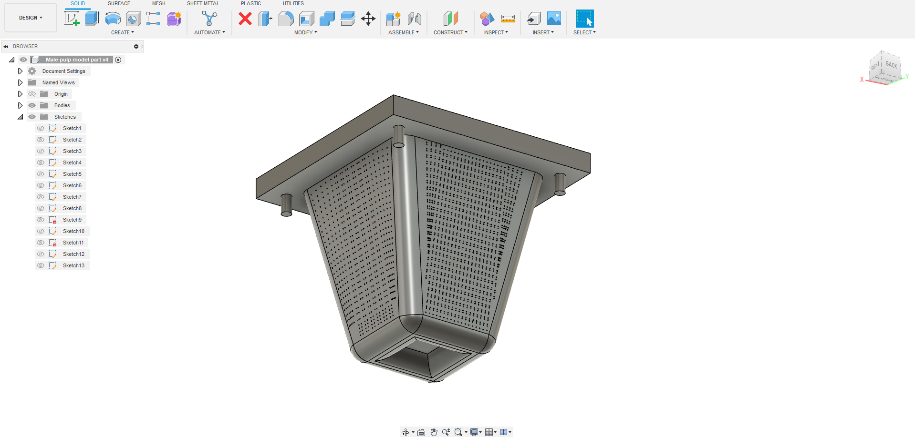
Task: Open the Insert menu
Action: coord(543,32)
